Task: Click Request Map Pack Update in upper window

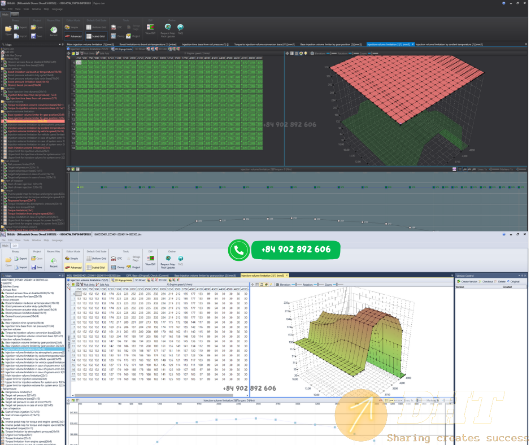Action: coord(168,31)
